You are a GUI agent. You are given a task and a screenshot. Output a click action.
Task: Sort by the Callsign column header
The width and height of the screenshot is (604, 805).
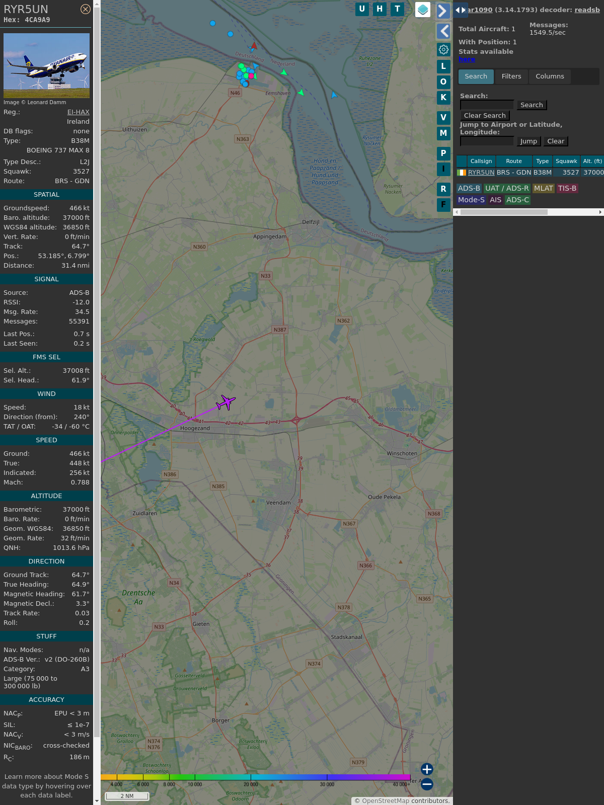tap(481, 162)
